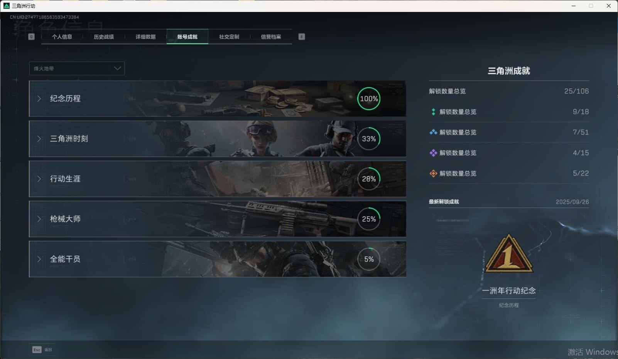Expand the 枪械大师 achievement row
The height and width of the screenshot is (359, 618).
point(65,219)
